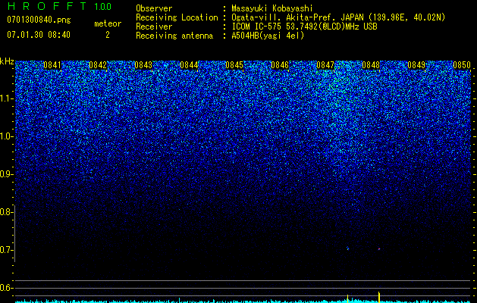
Task: Click the 0841 time marker
Action: (52, 65)
